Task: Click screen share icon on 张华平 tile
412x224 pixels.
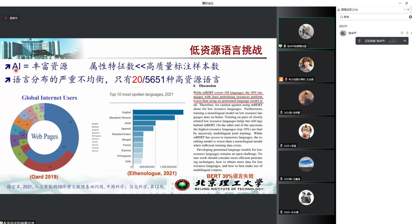Action: (281, 46)
